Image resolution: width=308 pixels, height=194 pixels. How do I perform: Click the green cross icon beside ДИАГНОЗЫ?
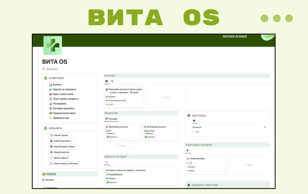tap(189, 116)
